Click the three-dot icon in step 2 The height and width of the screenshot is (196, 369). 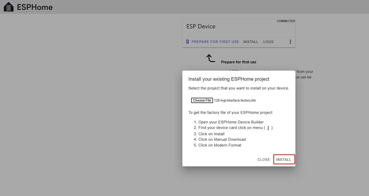click(x=268, y=128)
